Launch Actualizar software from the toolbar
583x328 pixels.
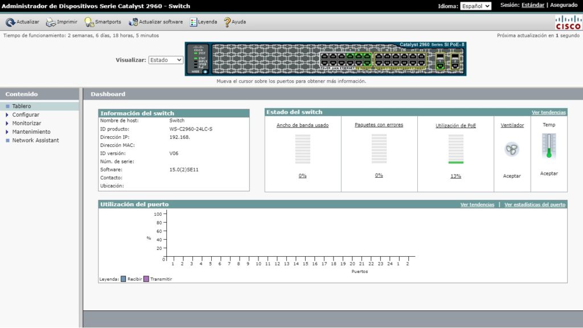tap(133, 22)
